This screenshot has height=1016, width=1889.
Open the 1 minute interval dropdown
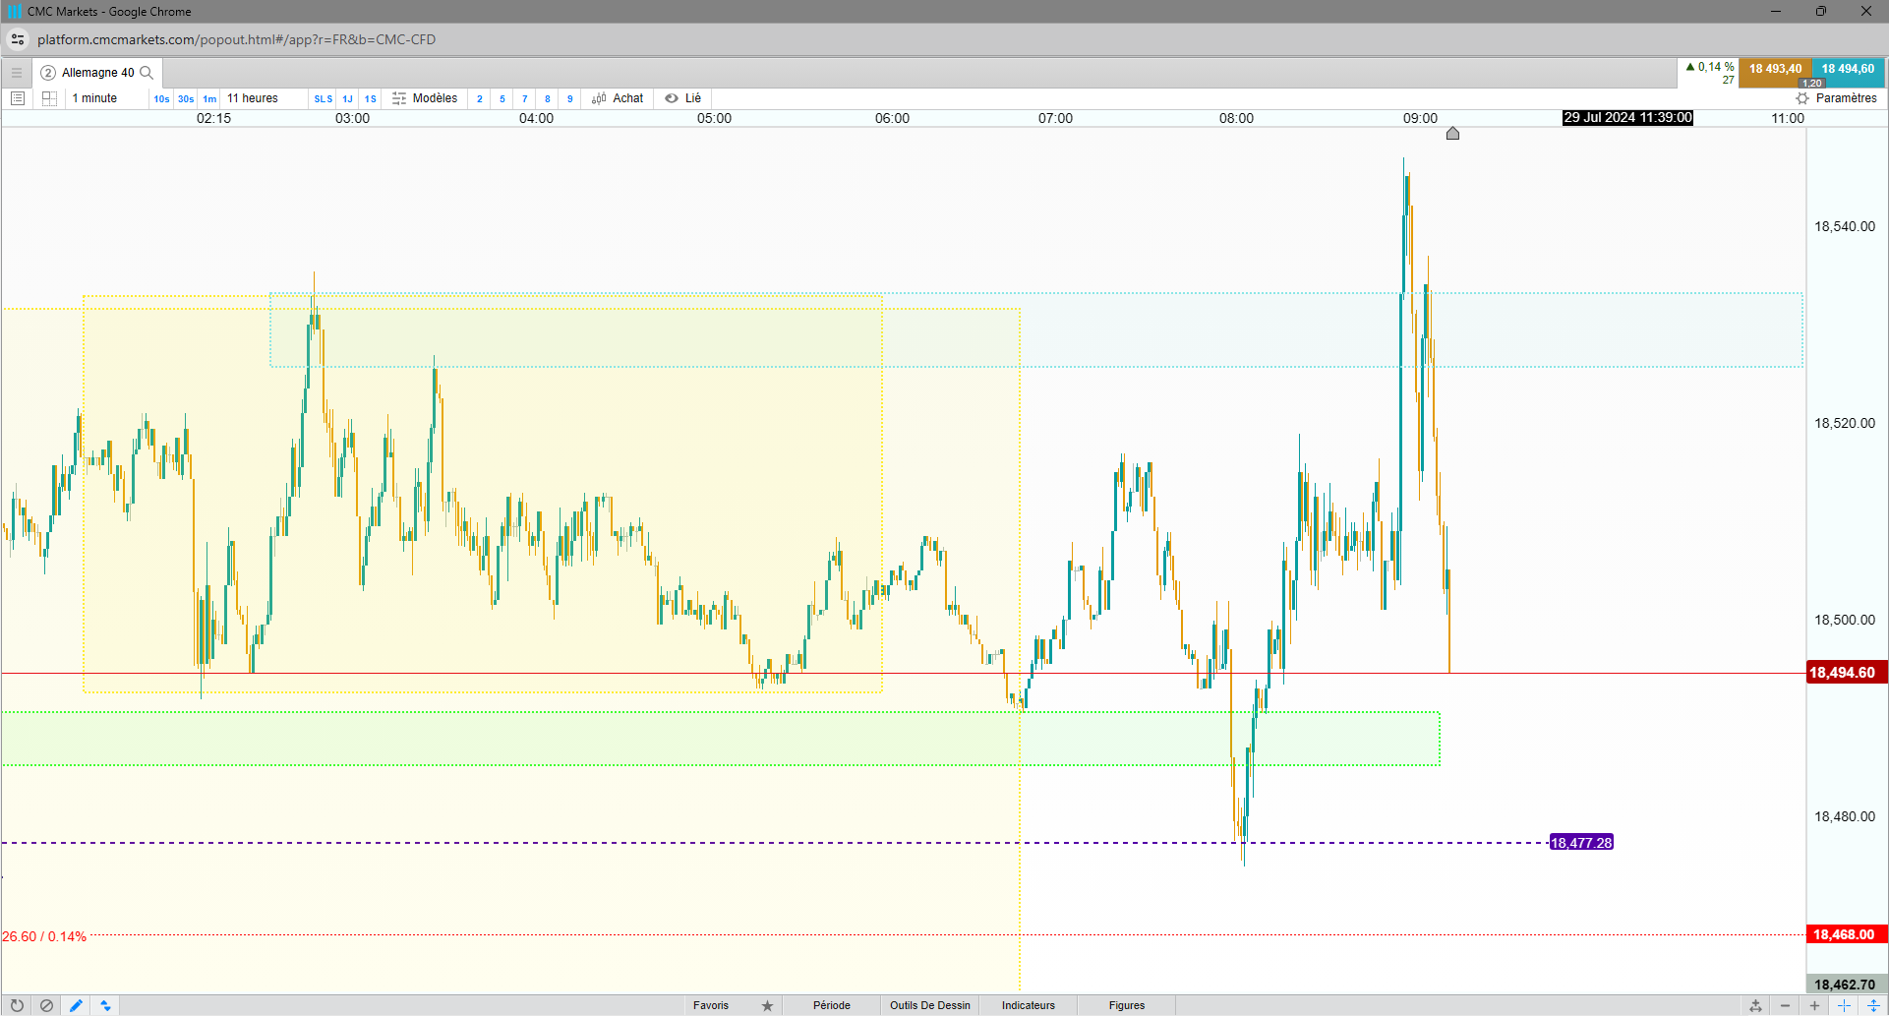(94, 98)
